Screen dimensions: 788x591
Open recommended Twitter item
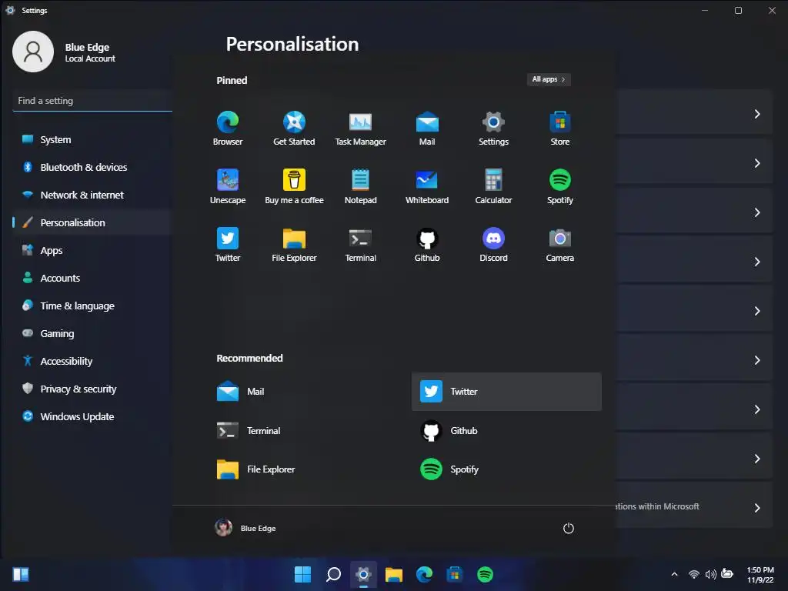506,392
